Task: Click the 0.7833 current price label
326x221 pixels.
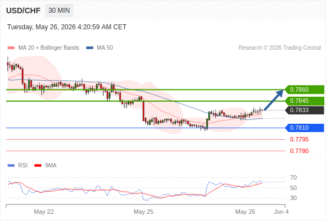Action: tap(304, 110)
